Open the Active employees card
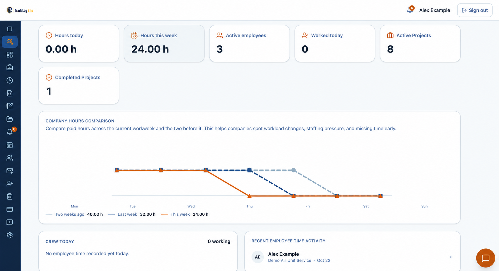The width and height of the screenshot is (499, 271). click(250, 43)
